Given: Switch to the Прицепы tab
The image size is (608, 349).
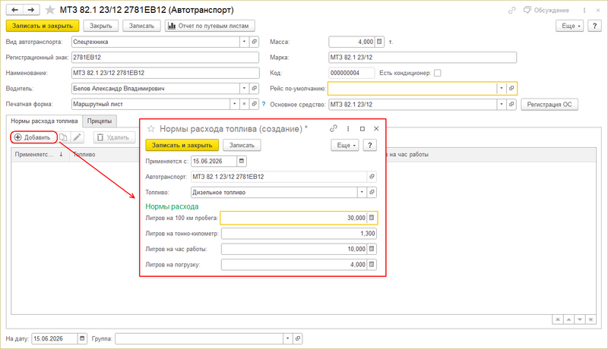Looking at the screenshot, I should coord(100,121).
